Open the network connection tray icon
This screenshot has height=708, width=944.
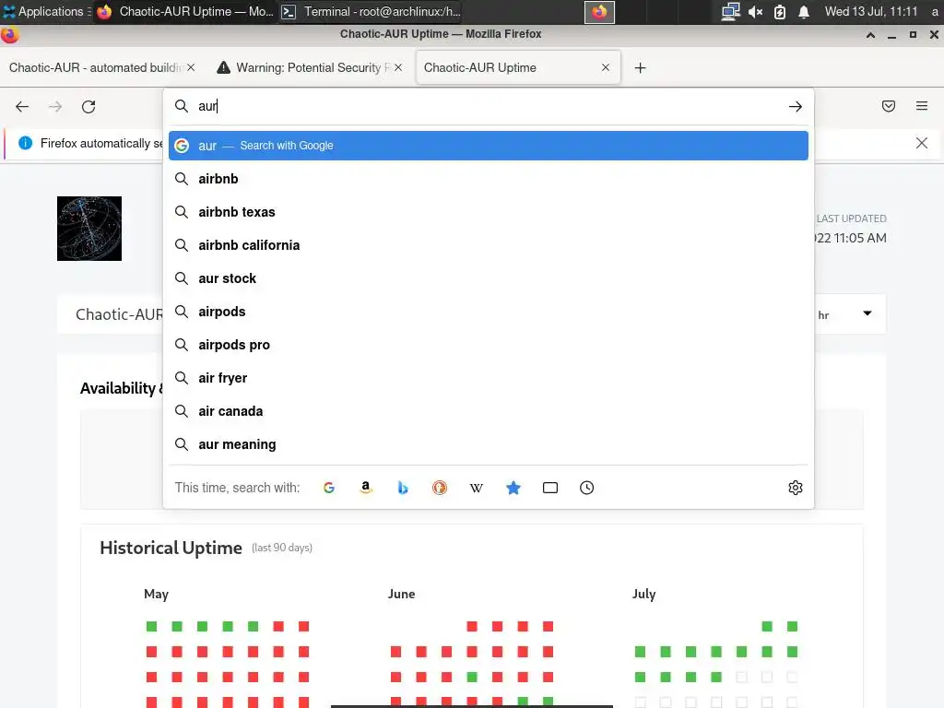(730, 12)
